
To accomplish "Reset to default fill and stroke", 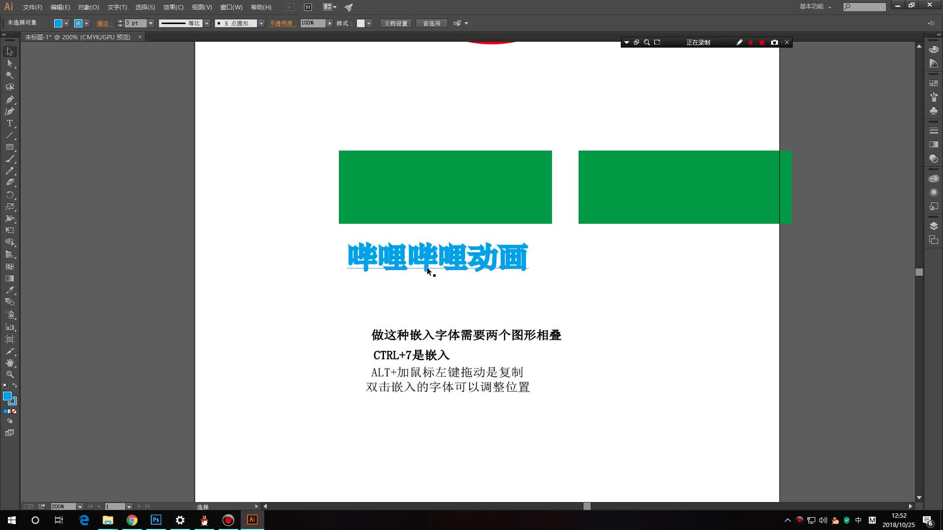I will point(5,386).
